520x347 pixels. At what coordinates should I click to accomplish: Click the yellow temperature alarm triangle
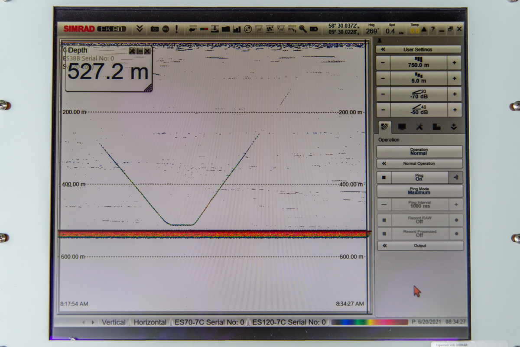coord(424,29)
